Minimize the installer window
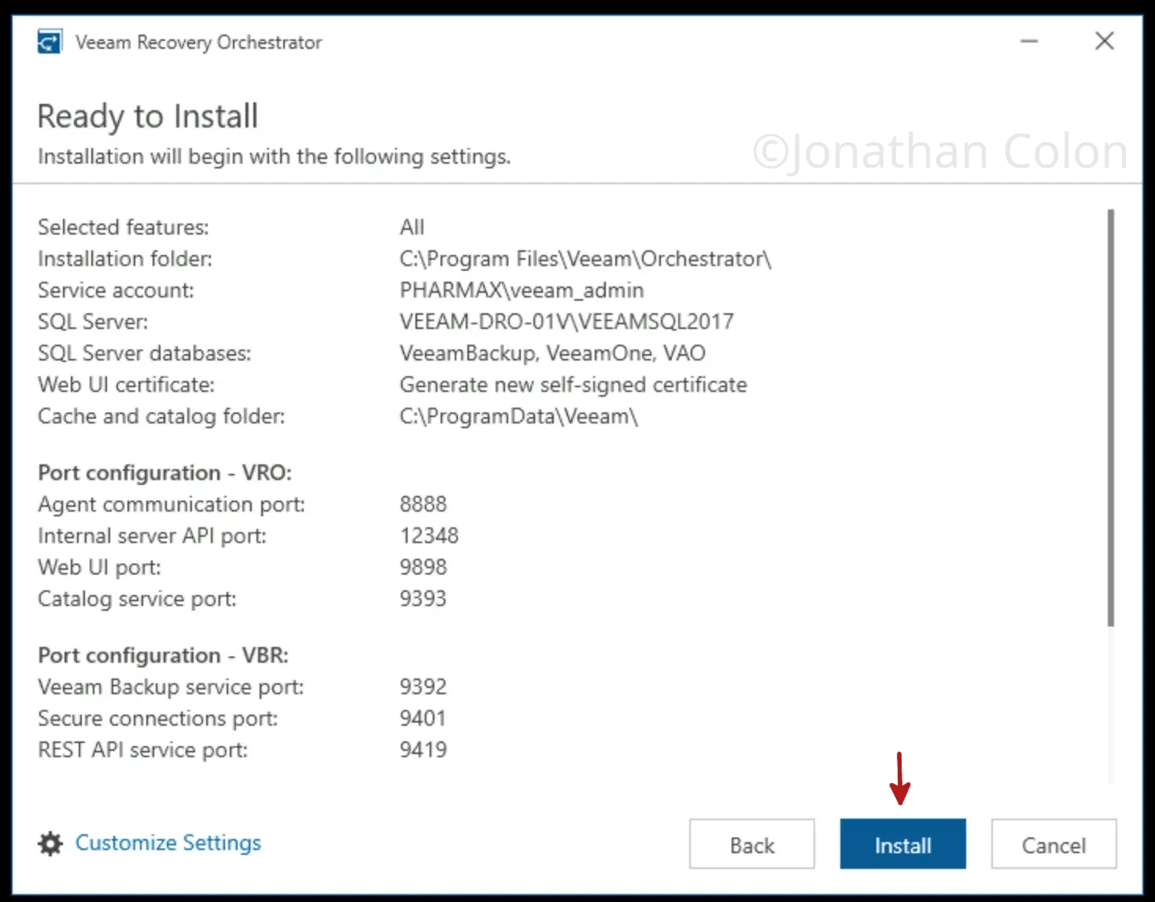 [x=1029, y=41]
